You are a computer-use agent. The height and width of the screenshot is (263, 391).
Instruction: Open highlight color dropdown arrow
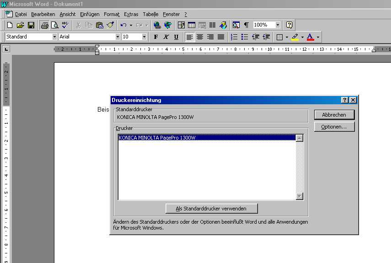click(x=302, y=37)
